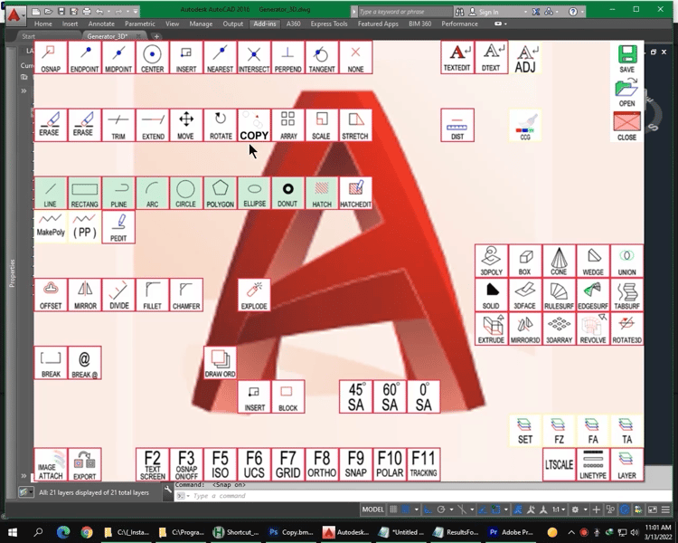Choose the CIRCLE draw tool
Screen dimensions: 678x543
point(186,193)
